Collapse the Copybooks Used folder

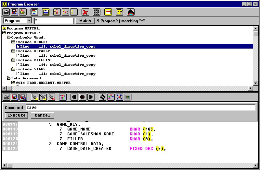click(9, 38)
